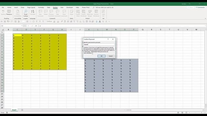Open the Power Pivot tab
207x116 pixels.
(85, 7)
